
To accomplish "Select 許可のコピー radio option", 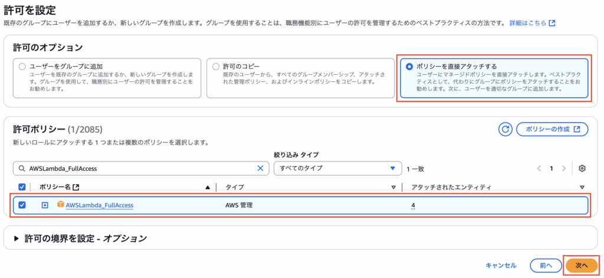I will (x=216, y=67).
